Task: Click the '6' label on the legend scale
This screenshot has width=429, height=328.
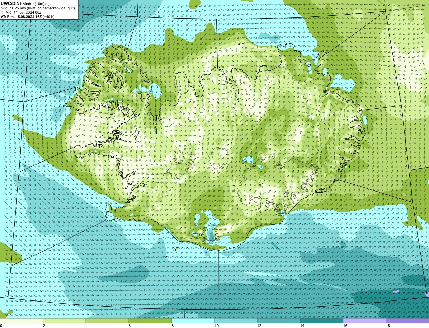Action: (130, 326)
